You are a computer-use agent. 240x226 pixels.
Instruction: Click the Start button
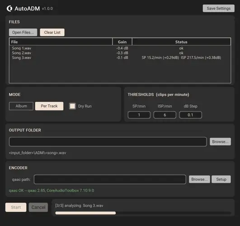(x=16, y=207)
